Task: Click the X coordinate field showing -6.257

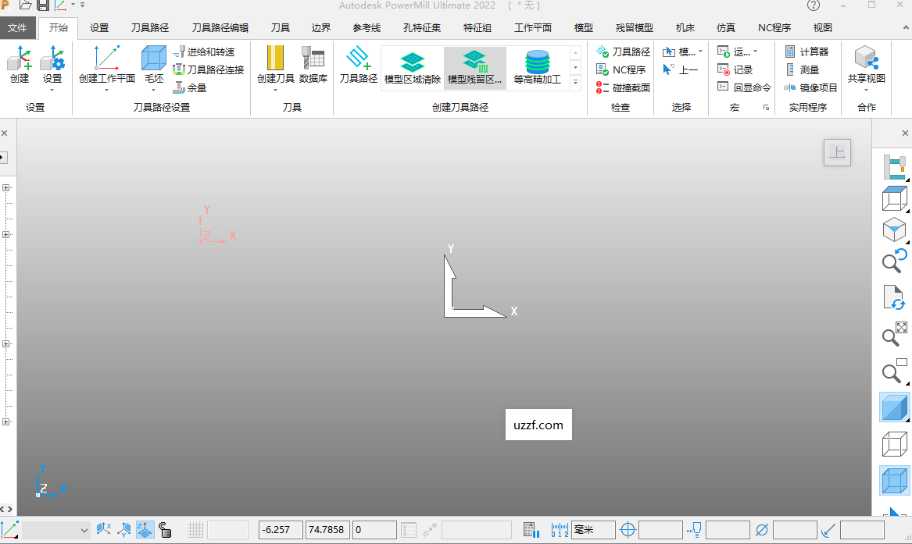Action: [x=281, y=531]
